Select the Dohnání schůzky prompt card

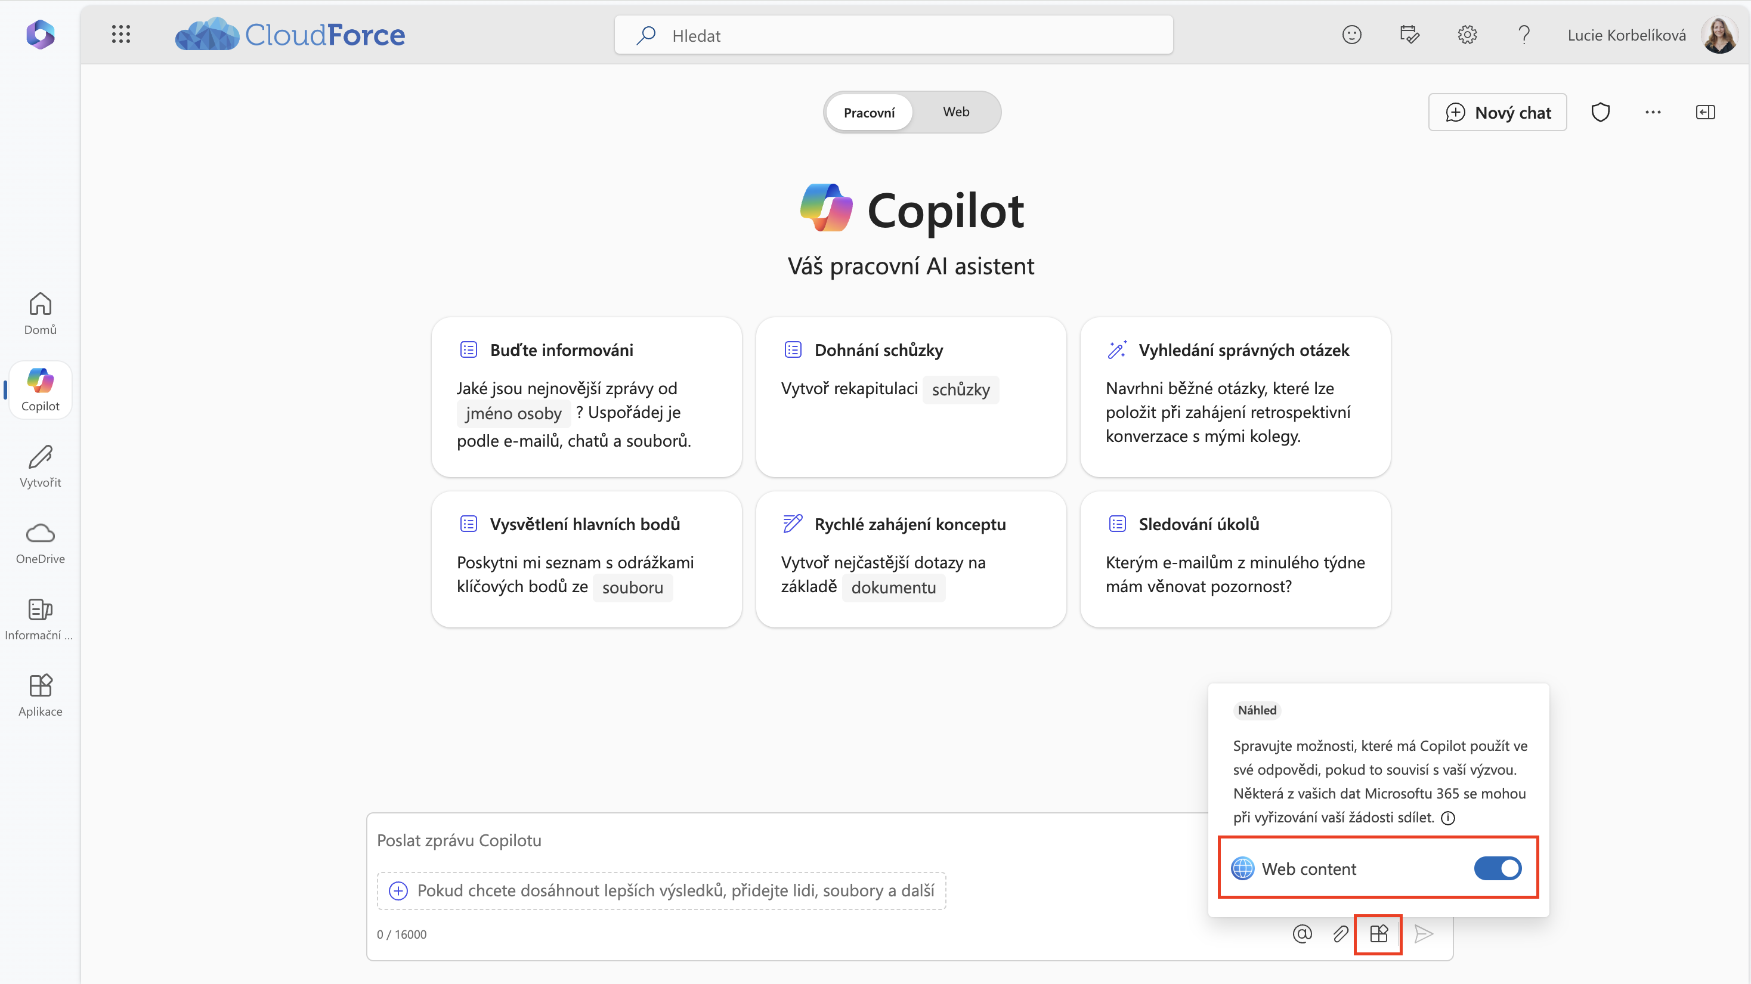[x=911, y=397]
